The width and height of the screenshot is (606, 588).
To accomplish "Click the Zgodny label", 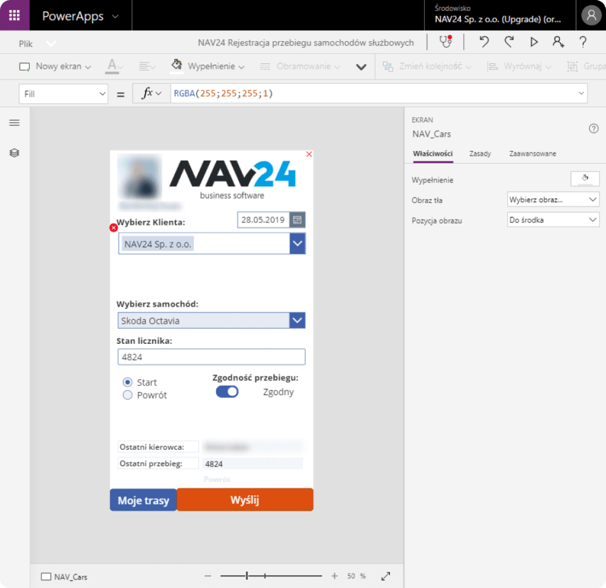I will click(x=279, y=392).
